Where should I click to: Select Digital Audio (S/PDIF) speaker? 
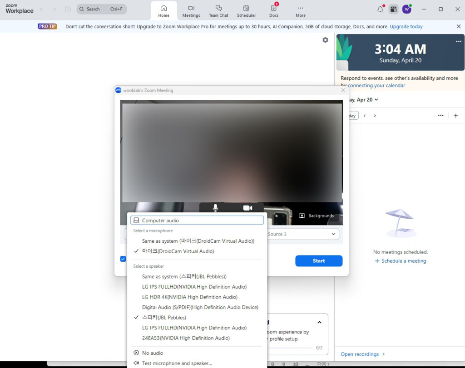click(197, 307)
